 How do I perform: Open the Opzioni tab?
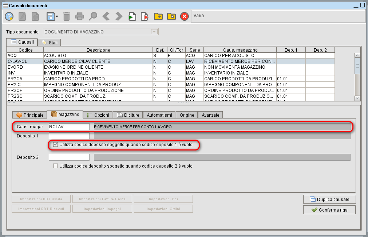tap(98, 115)
